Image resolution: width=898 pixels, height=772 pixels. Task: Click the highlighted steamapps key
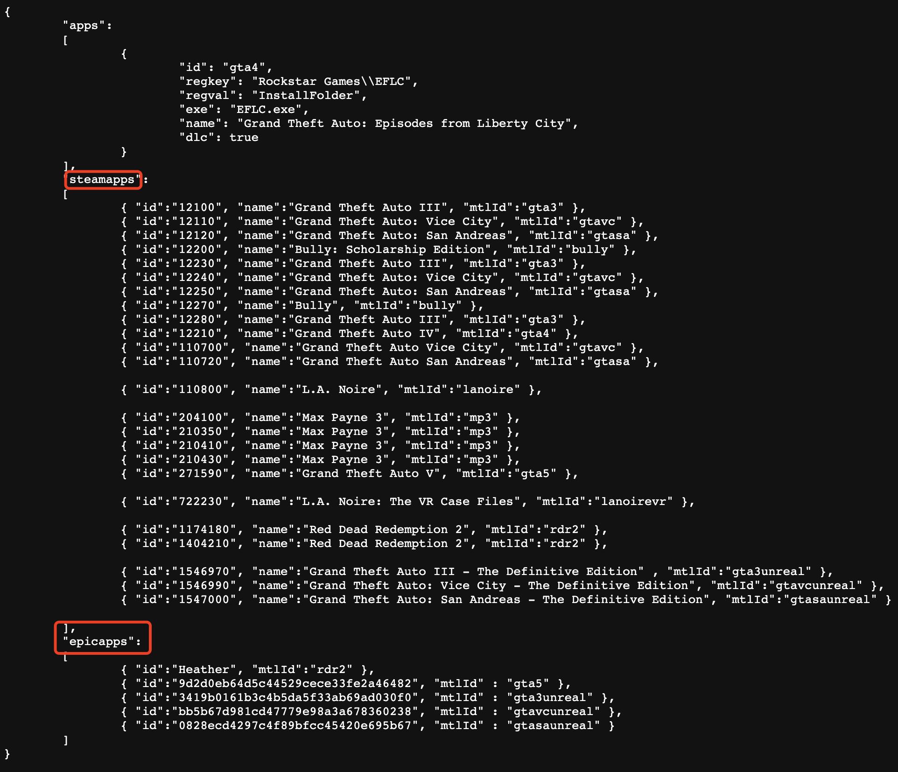tap(103, 180)
